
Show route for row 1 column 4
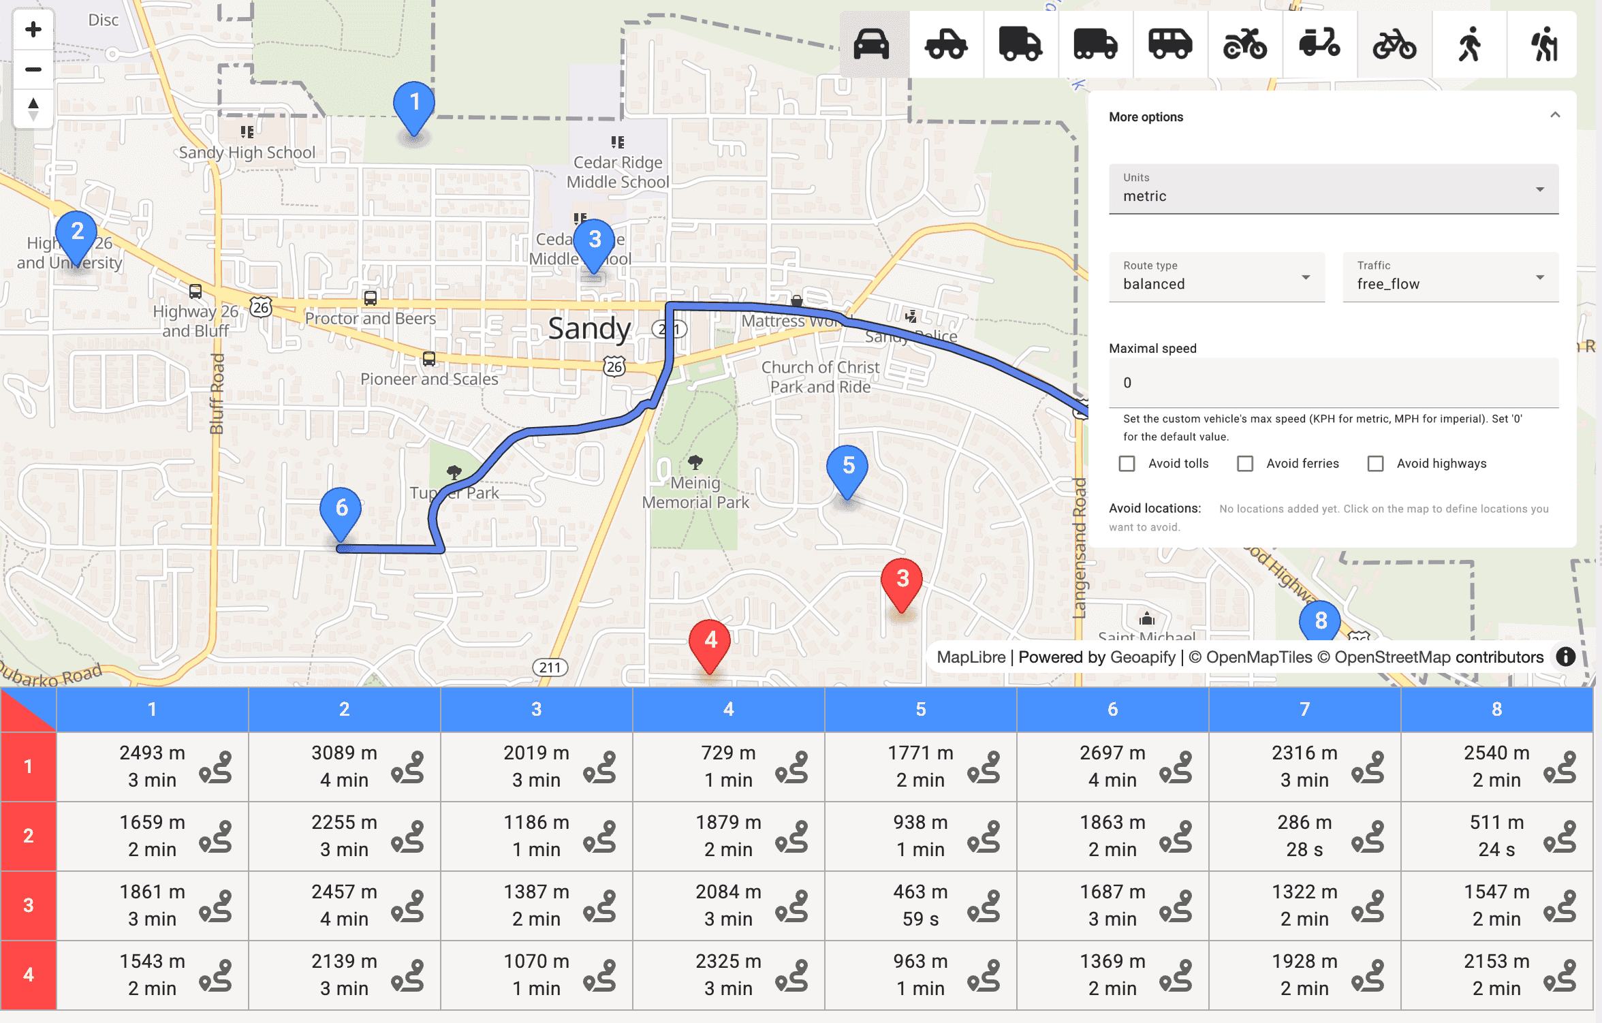tap(791, 767)
